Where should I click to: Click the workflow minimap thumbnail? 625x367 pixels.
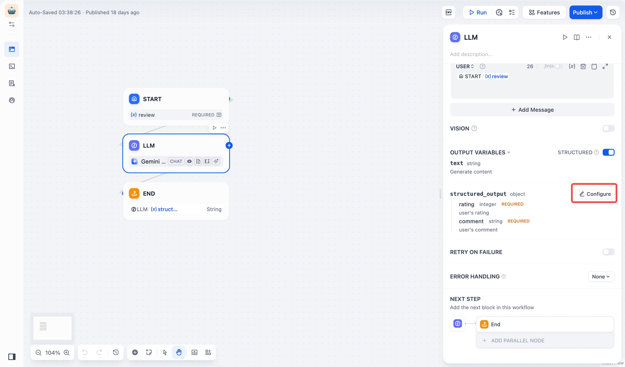pyautogui.click(x=52, y=327)
